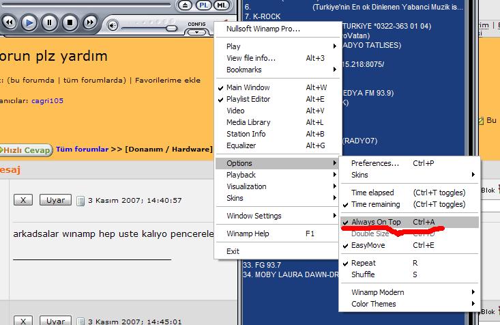Image resolution: width=500 pixels, height=325 pixels.
Task: Click Winamp stop button
Action: pos(70,23)
